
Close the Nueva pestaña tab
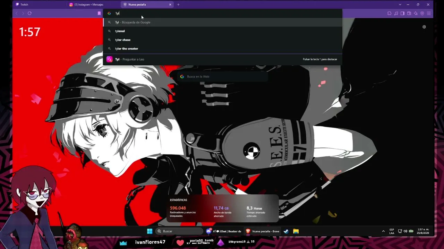click(x=170, y=4)
